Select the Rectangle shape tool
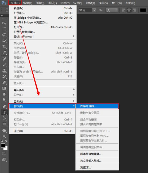This screenshot has height=173, width=148. tap(4, 124)
